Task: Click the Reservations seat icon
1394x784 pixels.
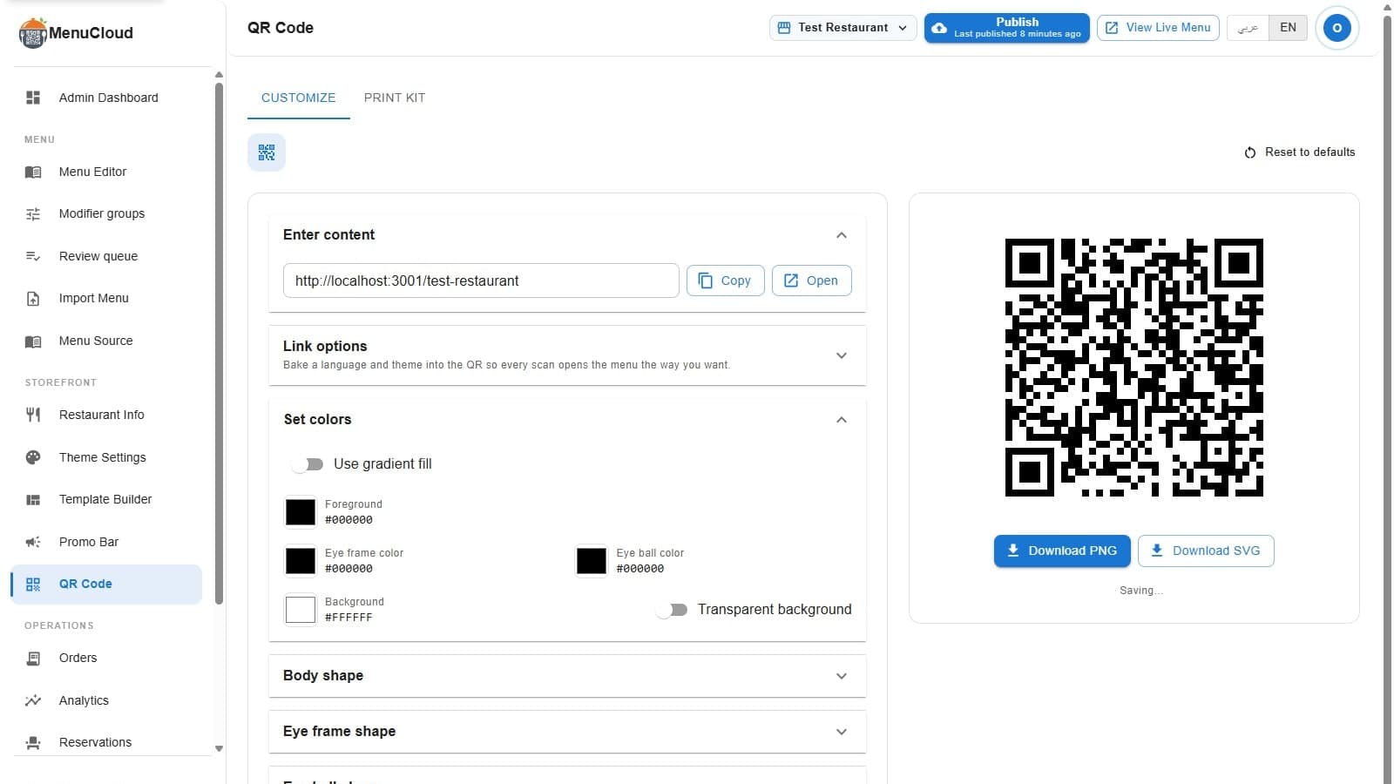Action: click(33, 743)
